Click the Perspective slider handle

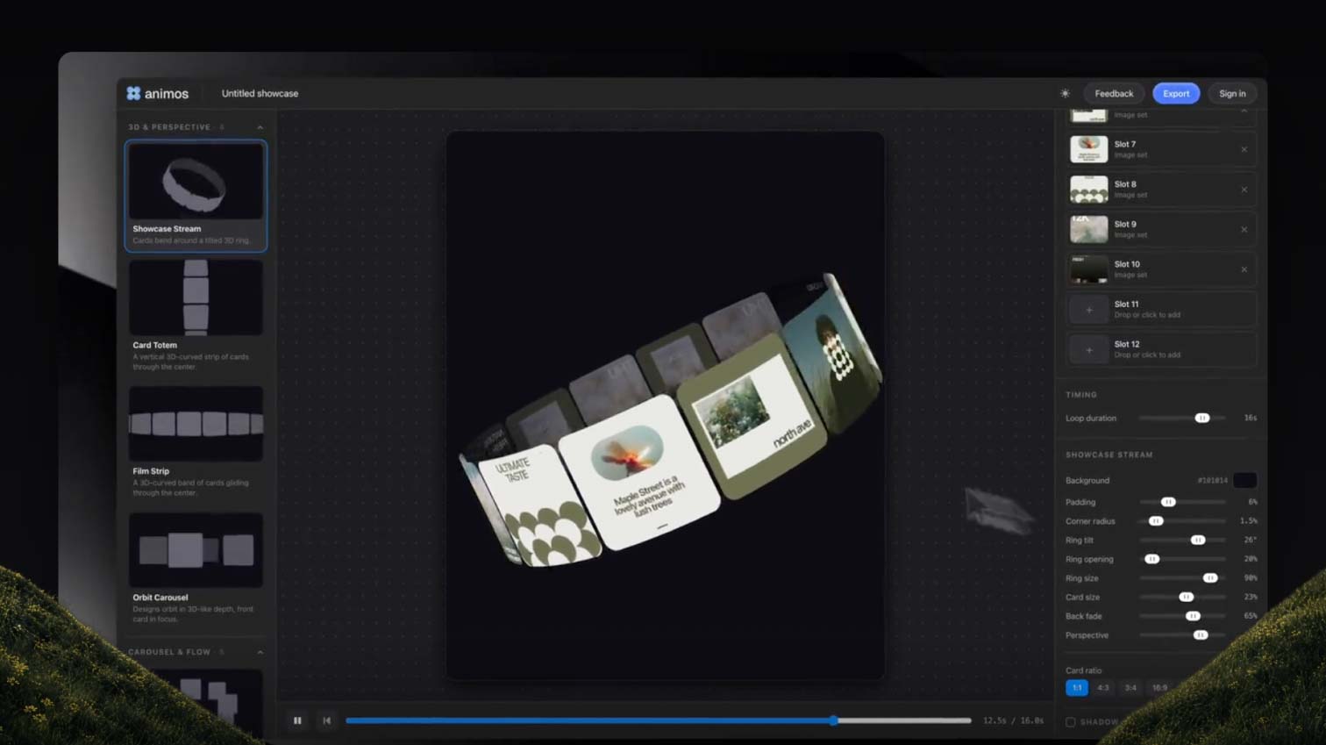1201,634
